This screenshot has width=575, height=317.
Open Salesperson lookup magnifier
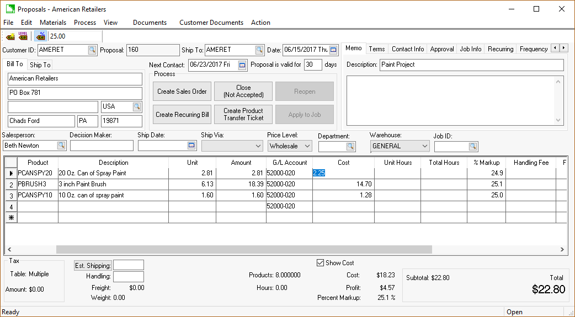pyautogui.click(x=61, y=146)
